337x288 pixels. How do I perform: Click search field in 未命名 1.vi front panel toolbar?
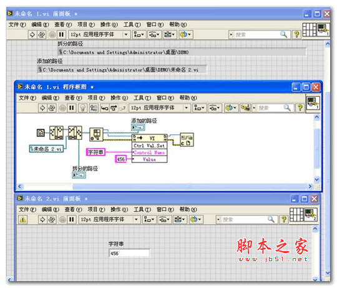(259, 34)
